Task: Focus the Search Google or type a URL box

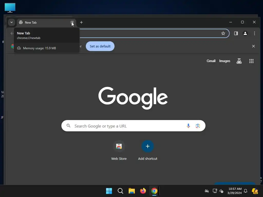Action: 133,126
